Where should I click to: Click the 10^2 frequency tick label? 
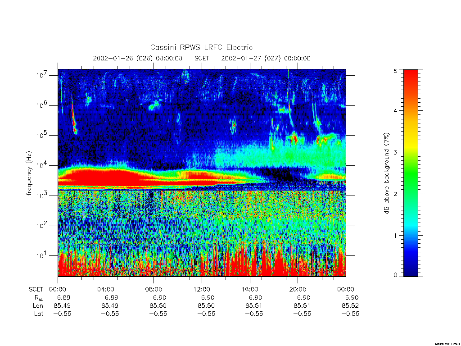[x=42, y=226]
